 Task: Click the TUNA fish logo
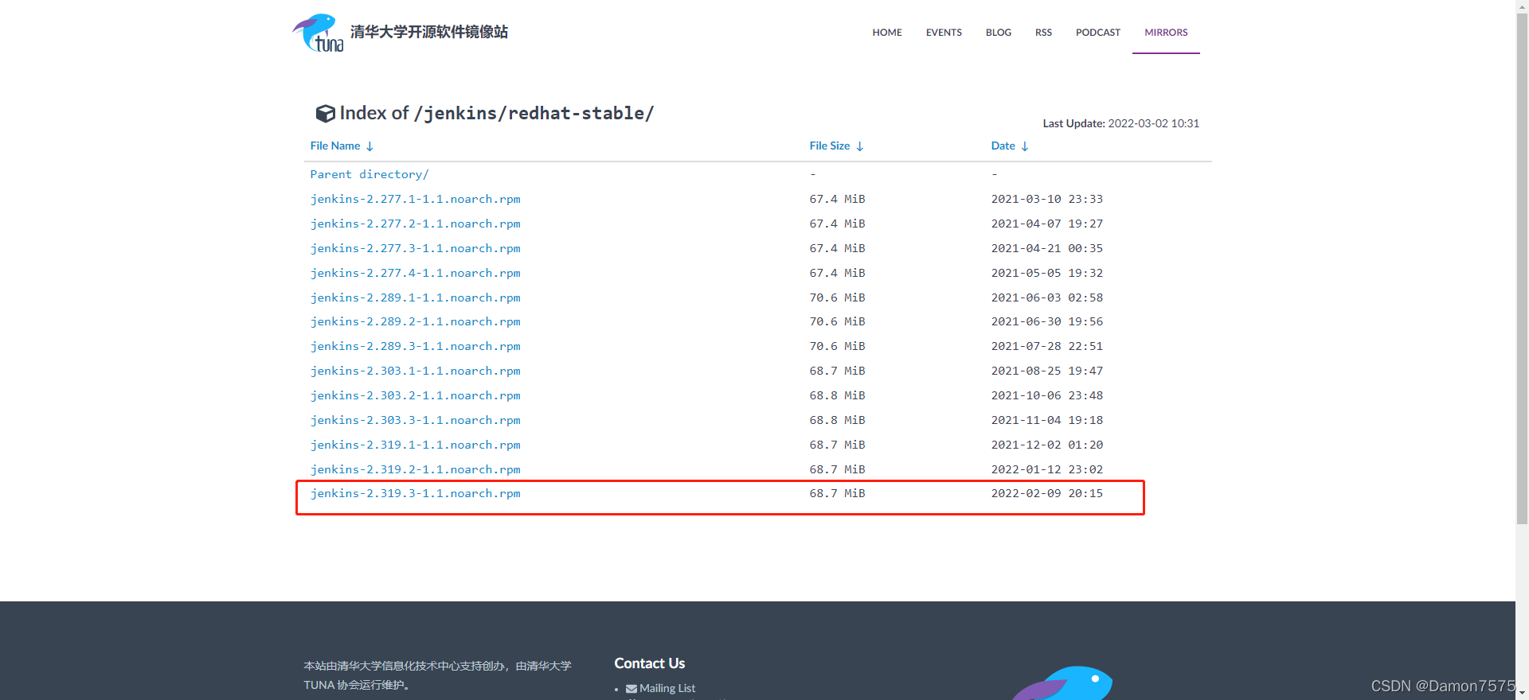click(x=318, y=33)
